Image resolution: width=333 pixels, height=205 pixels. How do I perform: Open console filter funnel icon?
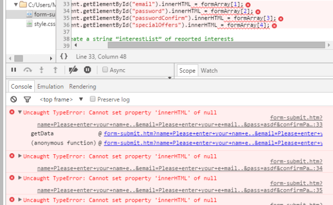[x=27, y=99]
